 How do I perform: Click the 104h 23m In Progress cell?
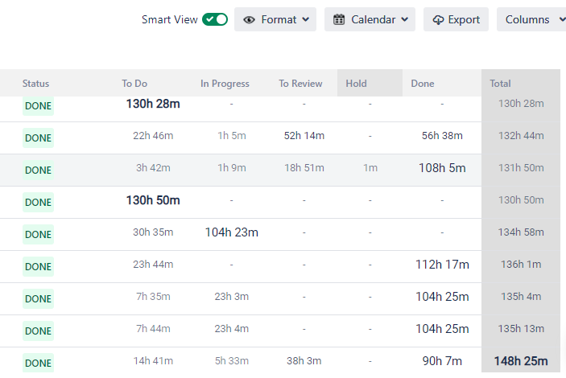tap(232, 232)
